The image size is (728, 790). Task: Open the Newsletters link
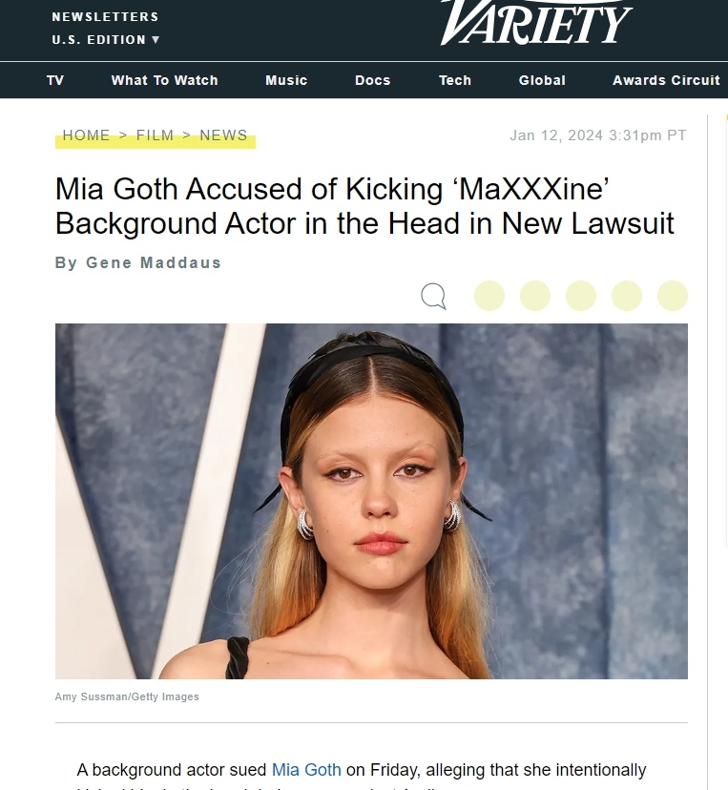(105, 16)
